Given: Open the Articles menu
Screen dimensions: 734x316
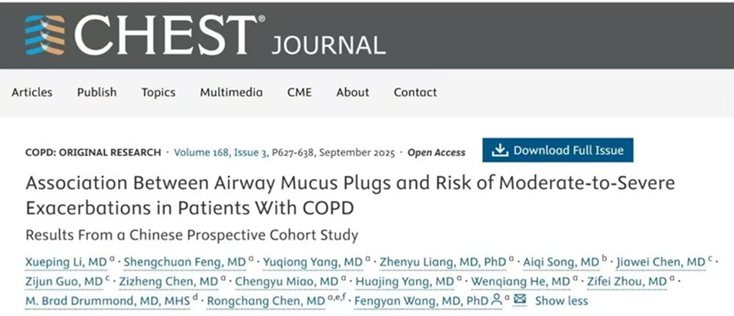Looking at the screenshot, I should [32, 92].
